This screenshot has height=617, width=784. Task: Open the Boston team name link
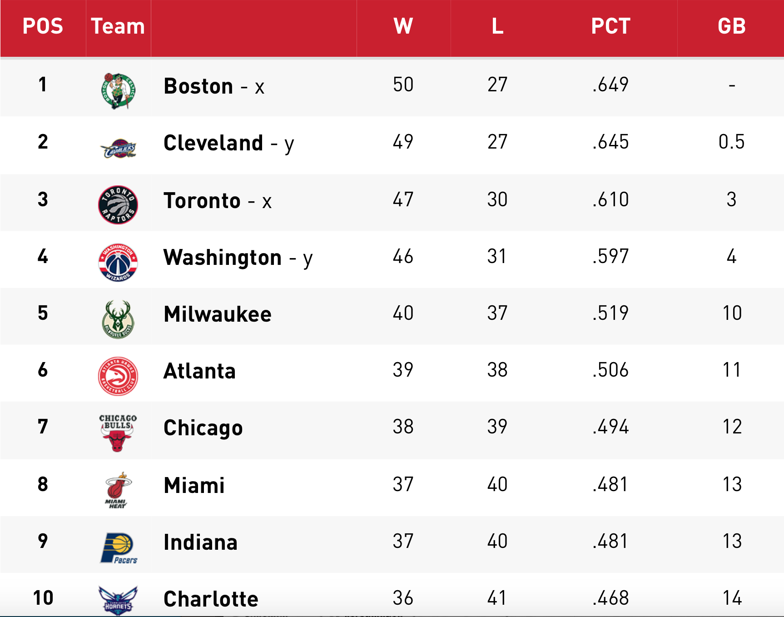198,86
